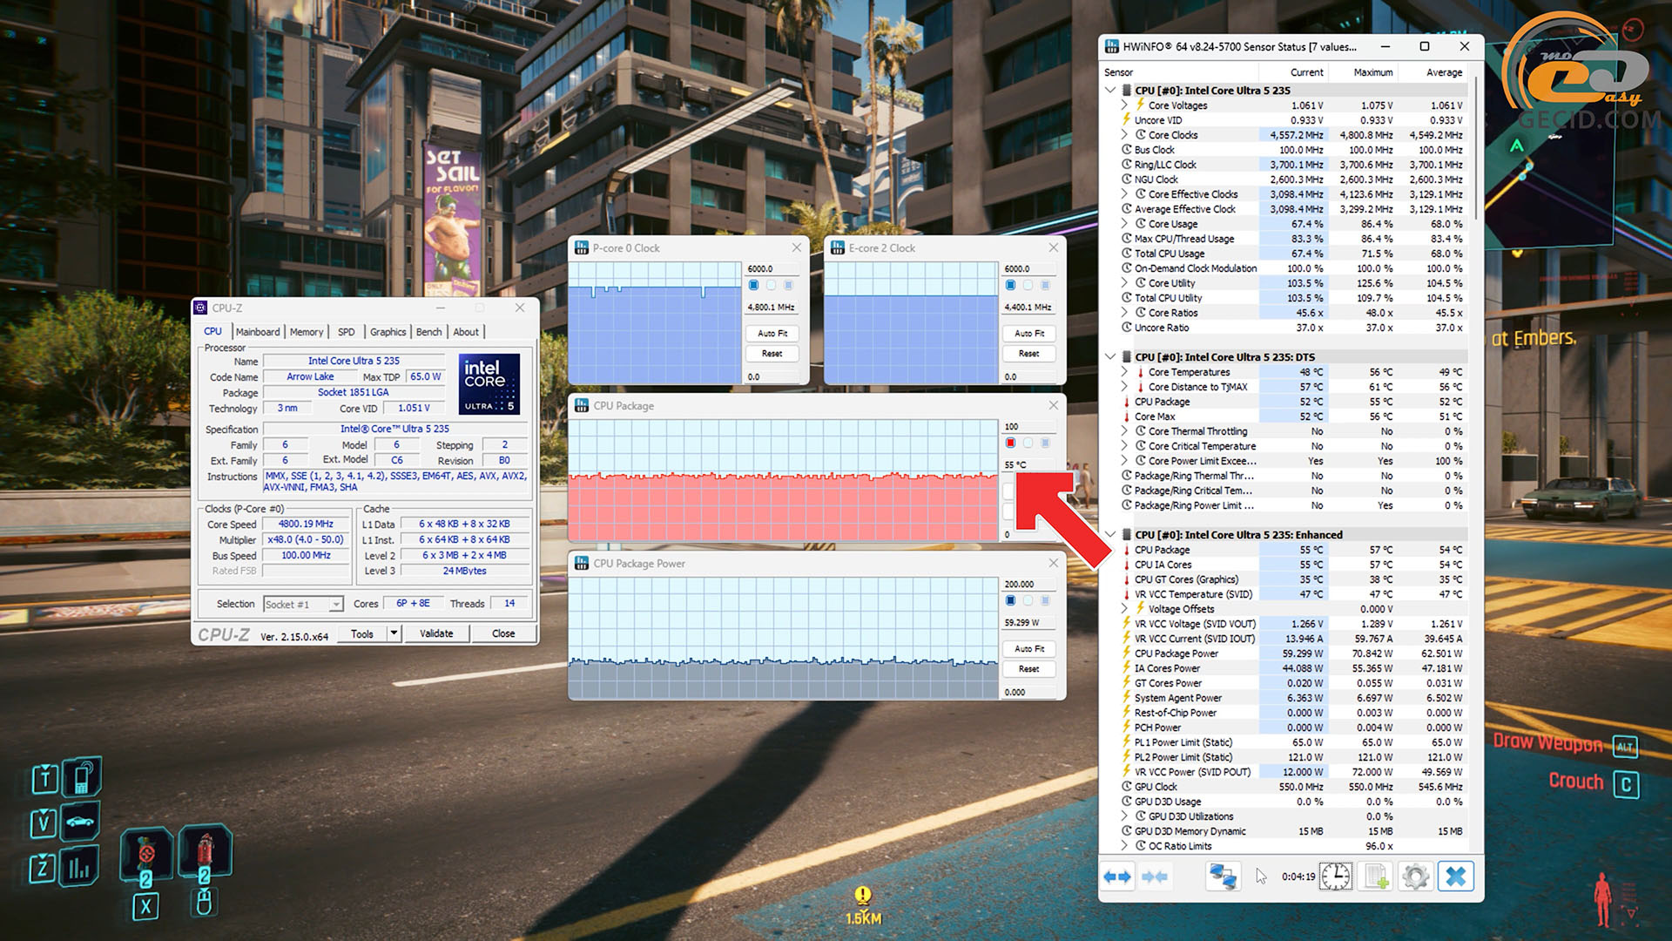Screen dimensions: 1672x941
Task: Collapse the CPU Enhanced sensor group
Action: click(x=1110, y=534)
